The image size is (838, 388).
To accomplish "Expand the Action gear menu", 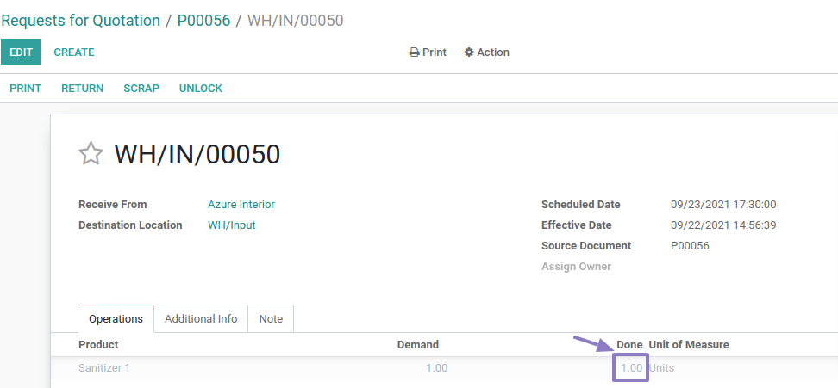I will click(486, 52).
